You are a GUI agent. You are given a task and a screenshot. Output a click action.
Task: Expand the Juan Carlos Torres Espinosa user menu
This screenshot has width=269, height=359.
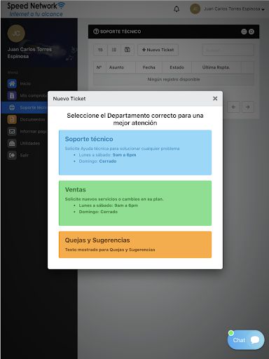[x=234, y=9]
